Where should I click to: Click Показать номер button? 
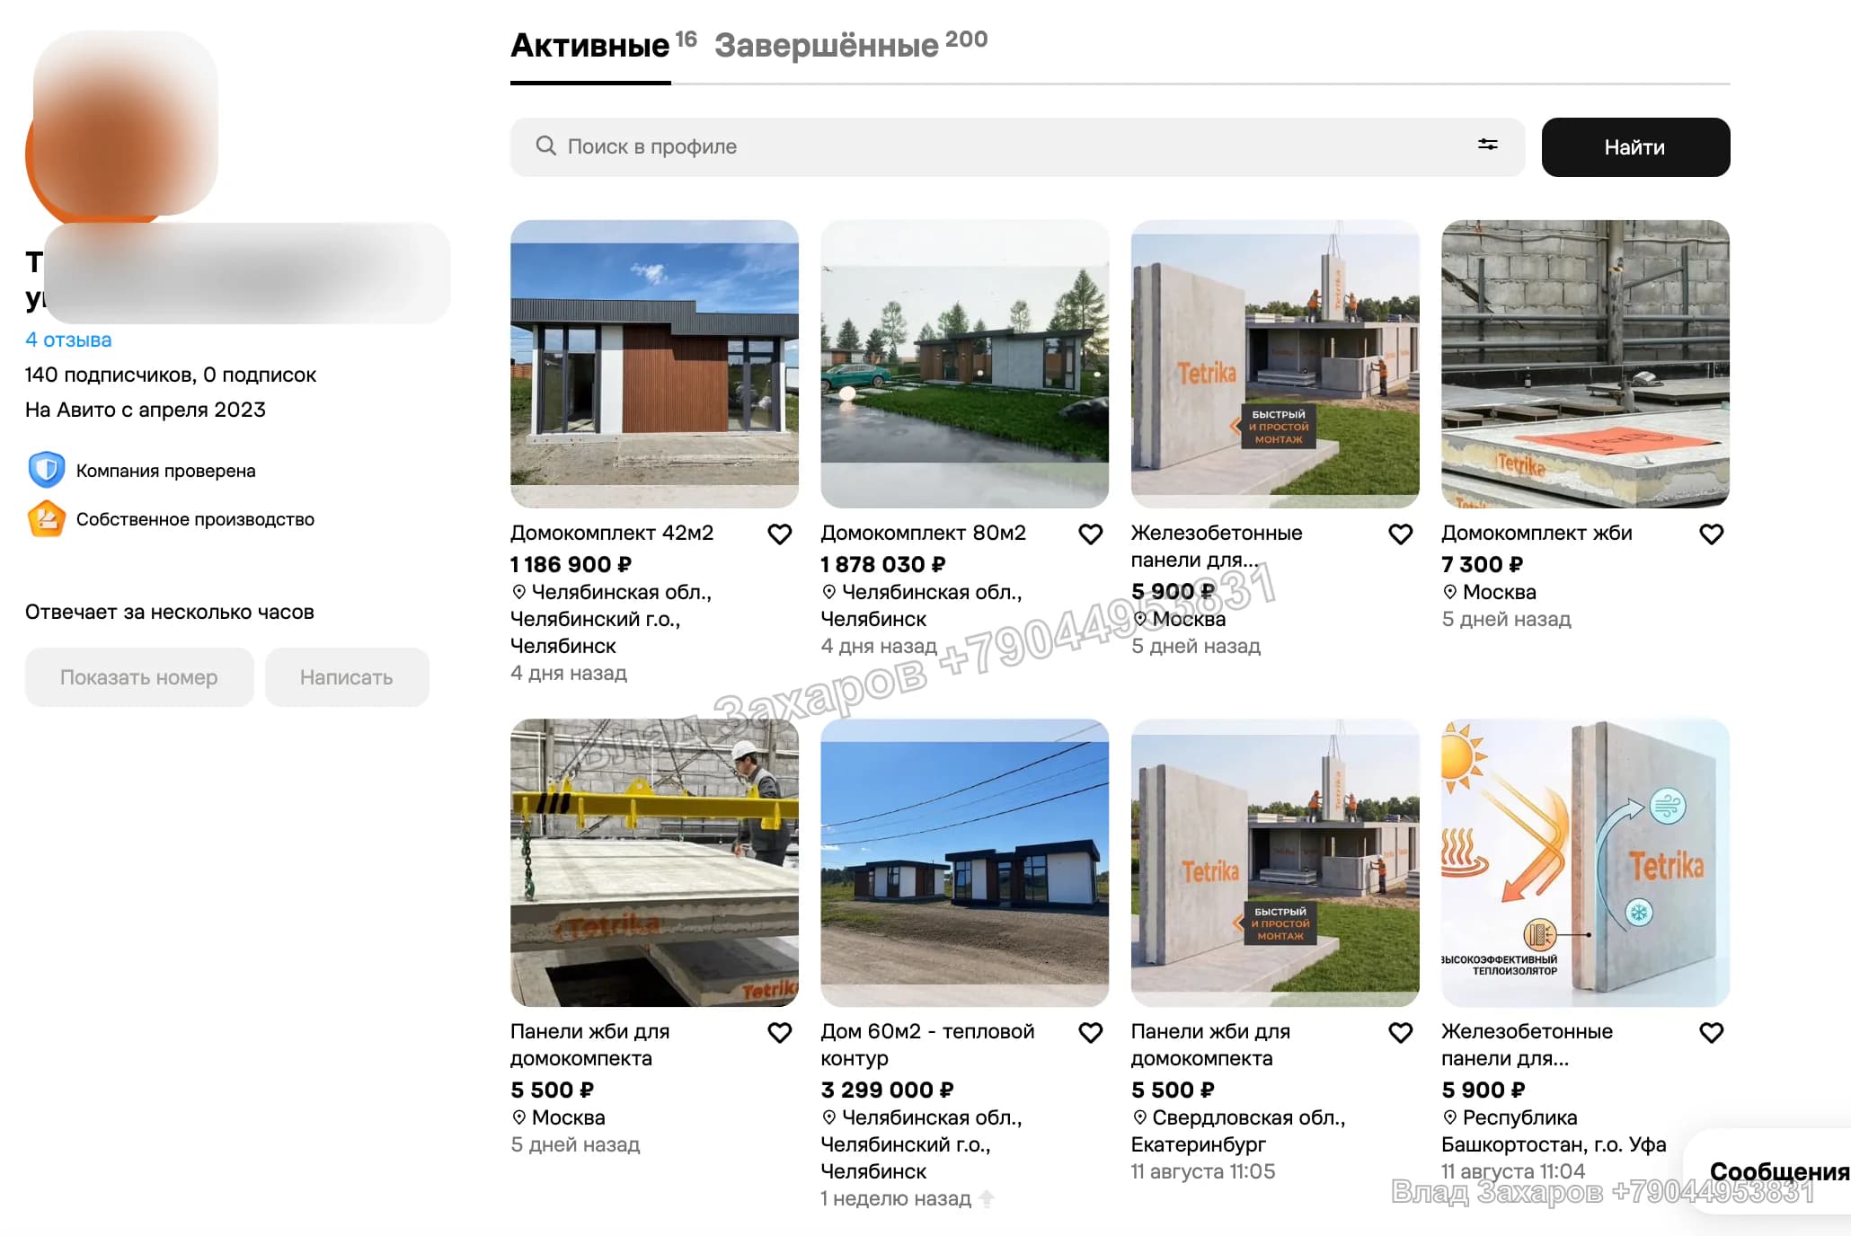tap(139, 677)
